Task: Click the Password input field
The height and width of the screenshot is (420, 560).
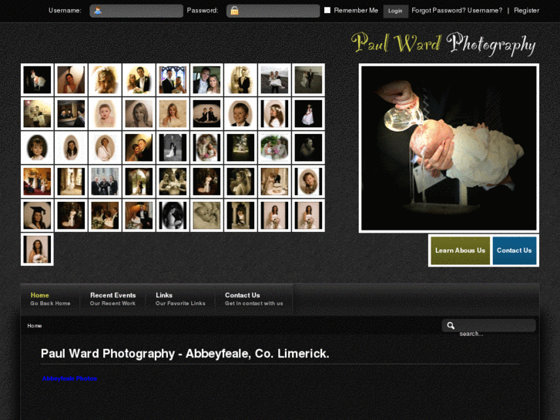Action: [x=273, y=11]
